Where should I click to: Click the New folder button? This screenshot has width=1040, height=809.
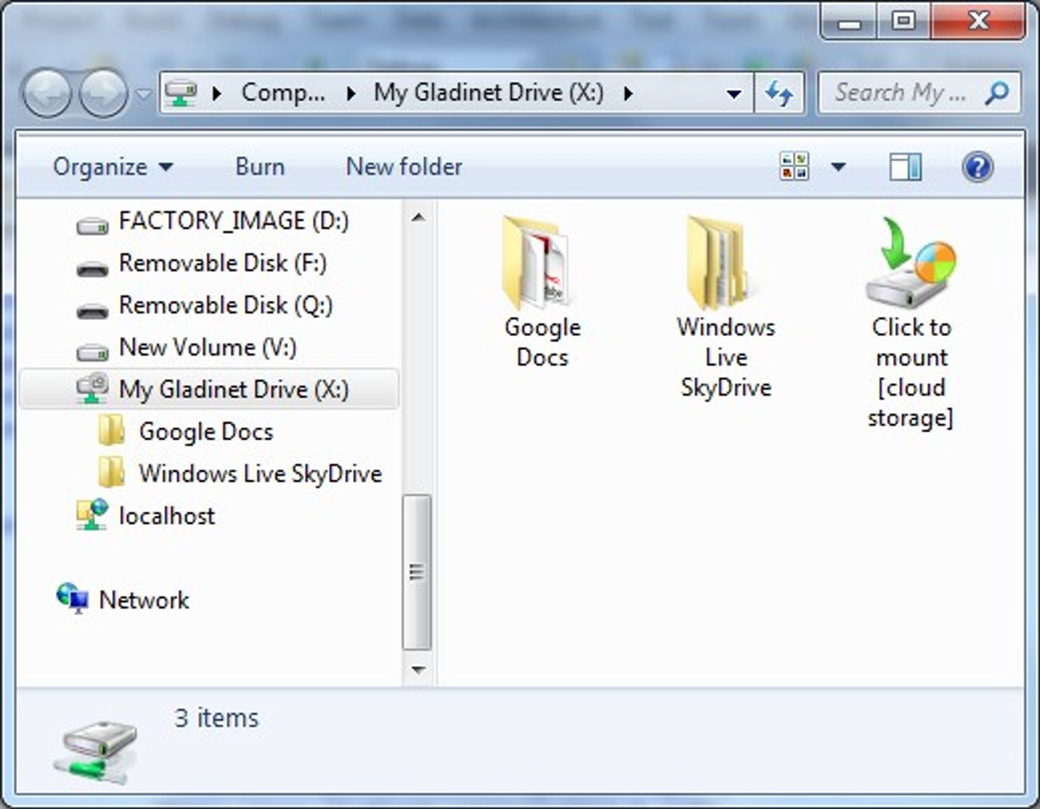click(x=404, y=167)
